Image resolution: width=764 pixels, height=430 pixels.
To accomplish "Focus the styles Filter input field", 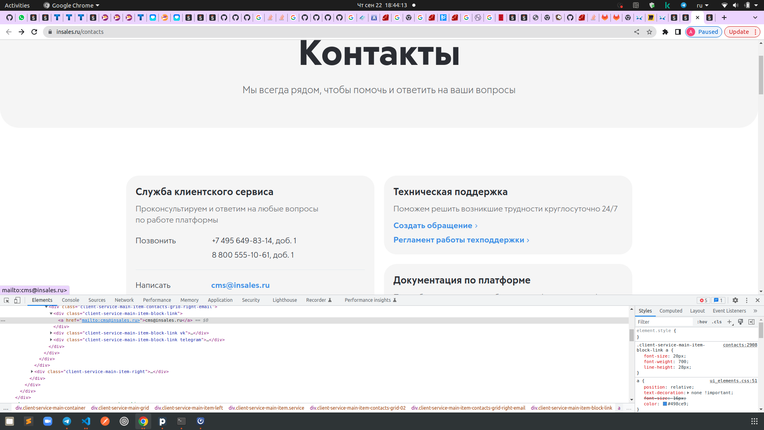I will 665,322.
